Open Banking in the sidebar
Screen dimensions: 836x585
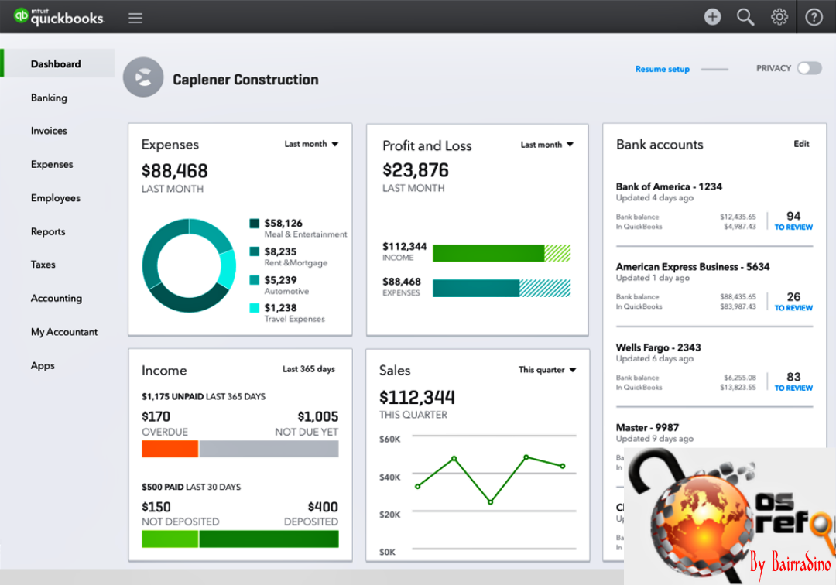pos(49,97)
